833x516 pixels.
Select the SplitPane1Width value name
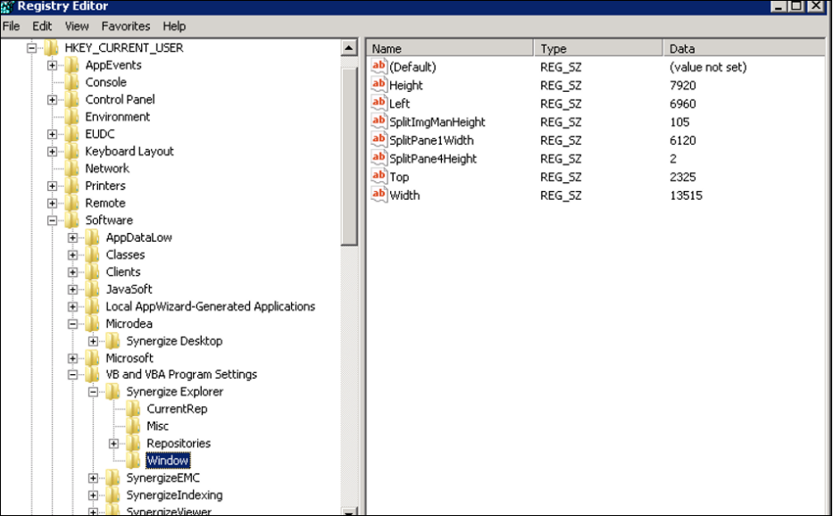click(x=431, y=140)
